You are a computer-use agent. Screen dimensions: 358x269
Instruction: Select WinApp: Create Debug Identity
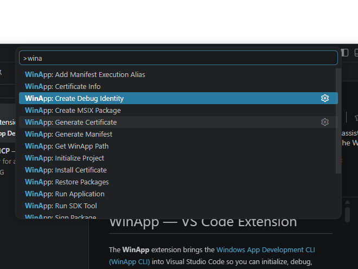178,98
